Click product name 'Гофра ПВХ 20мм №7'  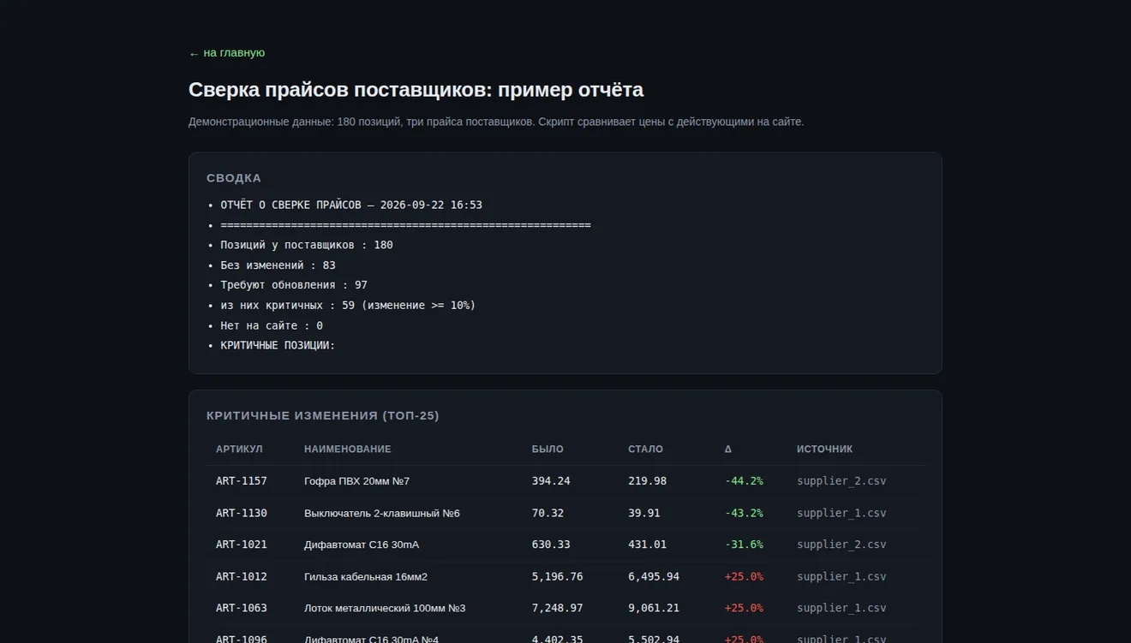[x=357, y=481]
